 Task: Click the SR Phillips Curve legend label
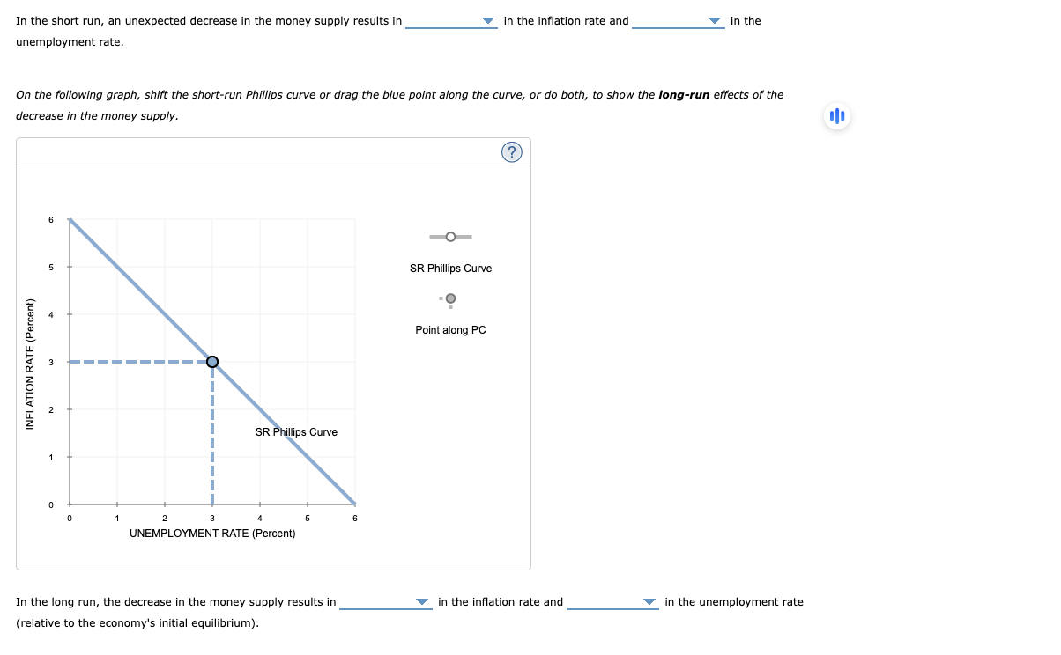coord(450,268)
